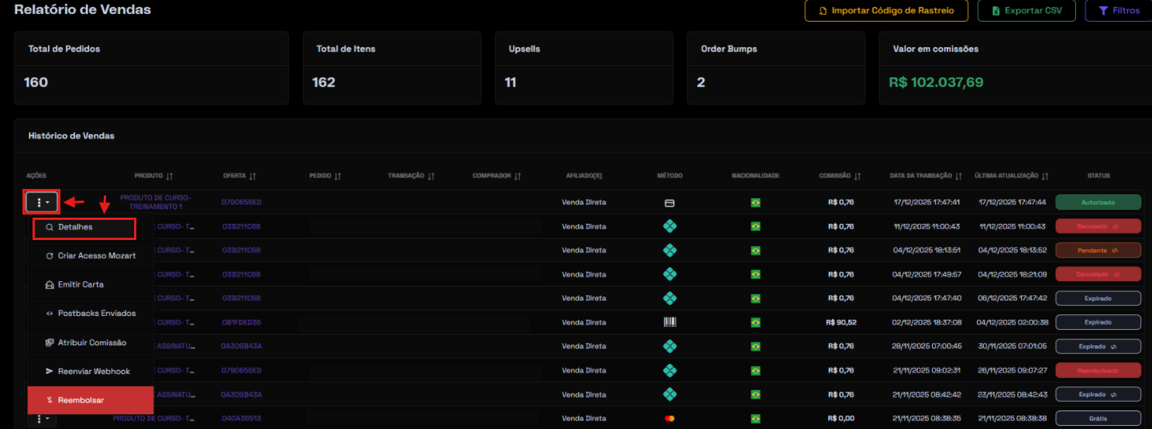Click Atribuir Comissão menu item
This screenshot has width=1152, height=429.
(90, 342)
